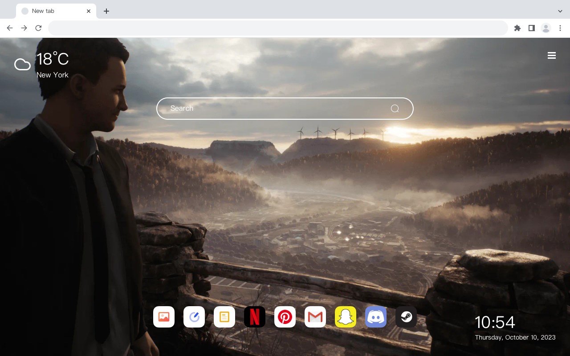Open the Snapchat shortcut
This screenshot has width=570, height=356.
pyautogui.click(x=346, y=317)
